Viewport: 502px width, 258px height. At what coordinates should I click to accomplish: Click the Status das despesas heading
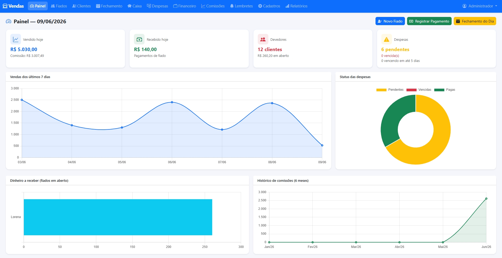tap(355, 77)
